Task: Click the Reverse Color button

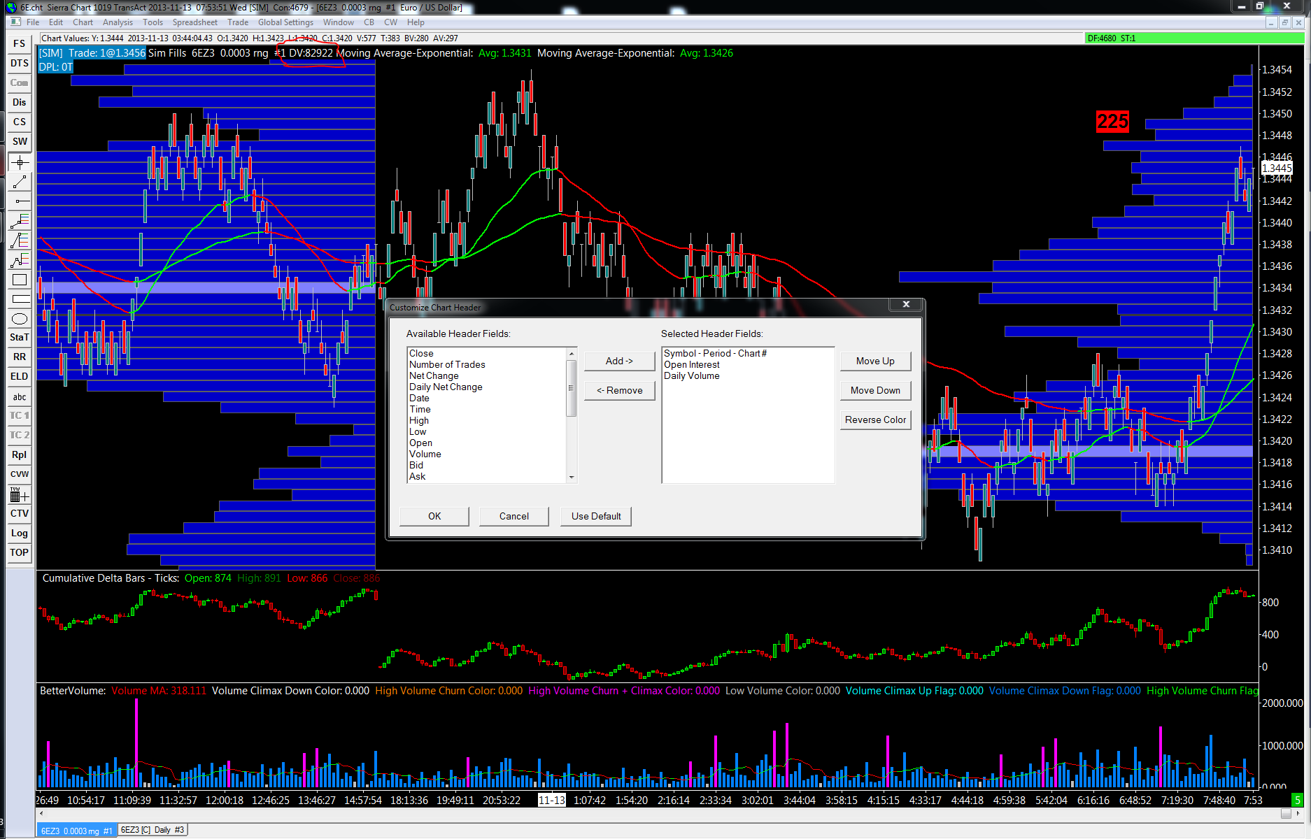Action: pyautogui.click(x=875, y=419)
